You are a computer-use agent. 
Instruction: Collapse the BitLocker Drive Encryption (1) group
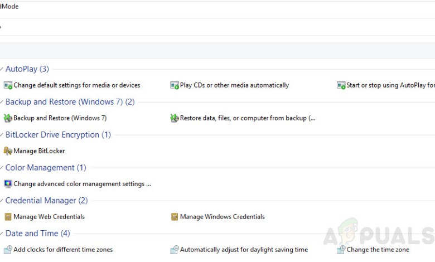point(1,135)
